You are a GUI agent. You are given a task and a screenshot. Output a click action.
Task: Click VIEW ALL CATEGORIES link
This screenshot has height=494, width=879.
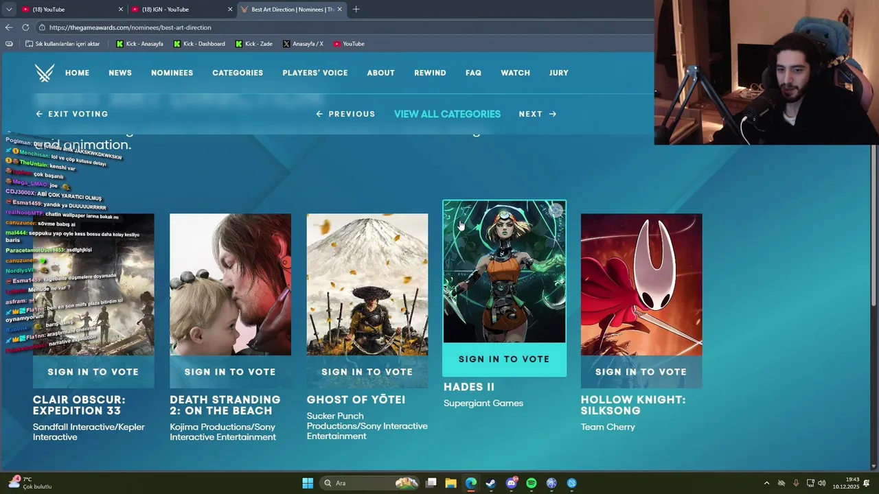tap(447, 114)
